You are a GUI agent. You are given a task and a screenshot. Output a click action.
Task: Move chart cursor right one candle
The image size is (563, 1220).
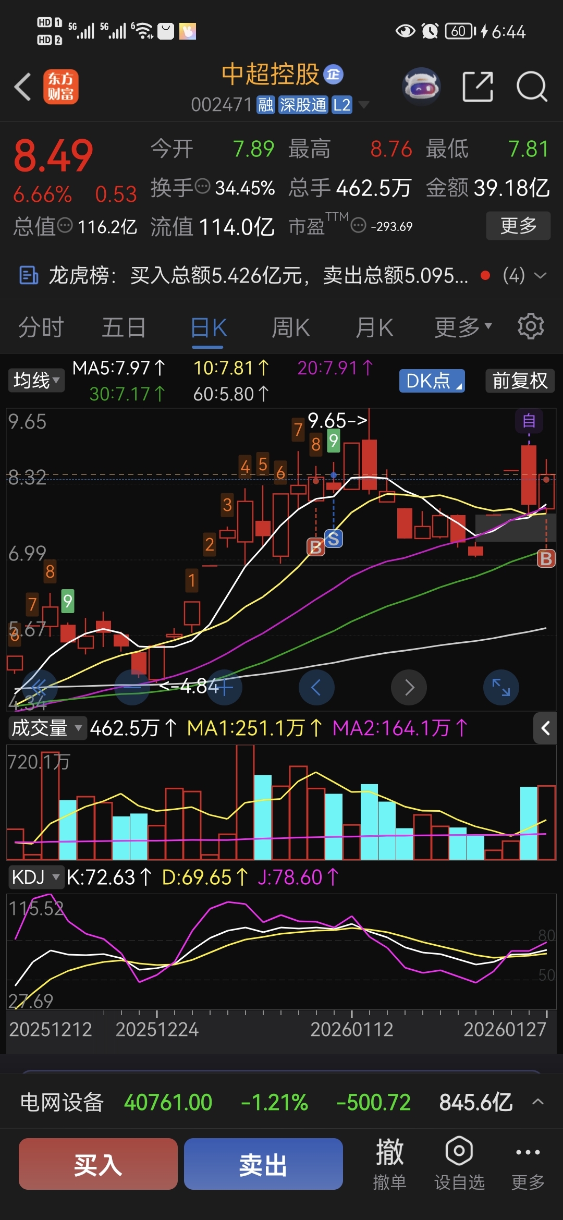pos(409,687)
